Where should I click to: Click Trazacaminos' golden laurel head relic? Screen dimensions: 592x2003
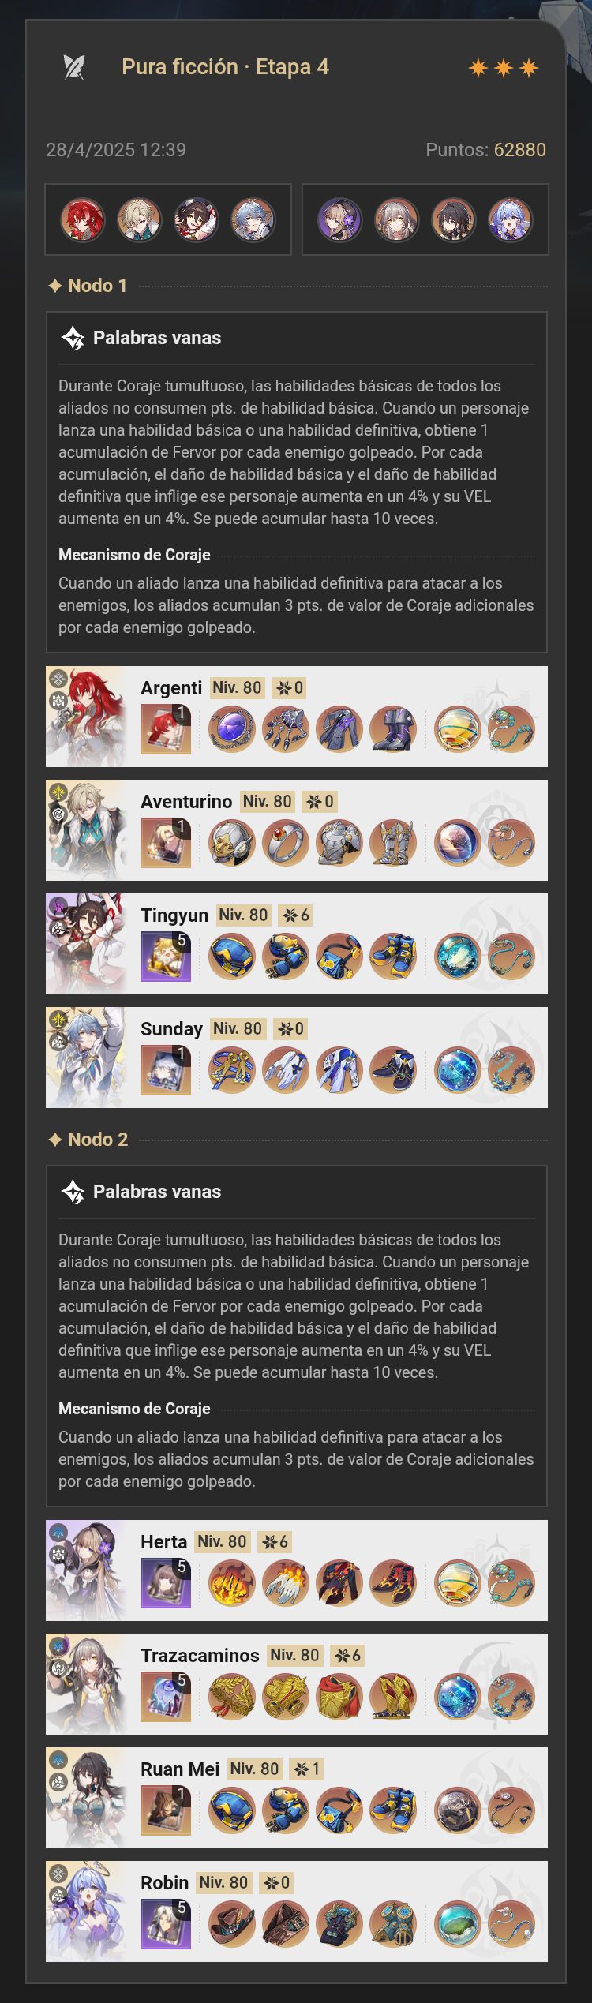[232, 1697]
